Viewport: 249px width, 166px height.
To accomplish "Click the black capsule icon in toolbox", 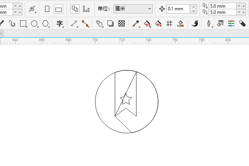I will coord(242,23).
